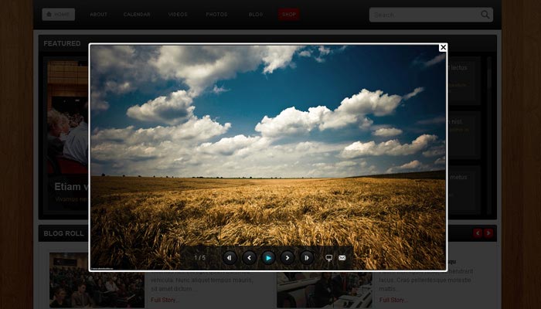Click the monitor fullscreen icon in the lightbox
The width and height of the screenshot is (541, 309).
tap(328, 257)
